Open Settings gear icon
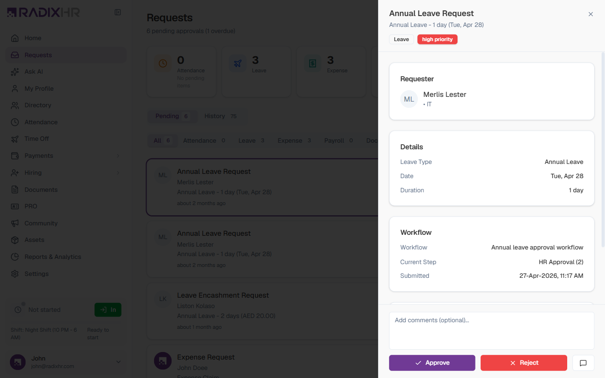The height and width of the screenshot is (378, 605). click(x=15, y=274)
